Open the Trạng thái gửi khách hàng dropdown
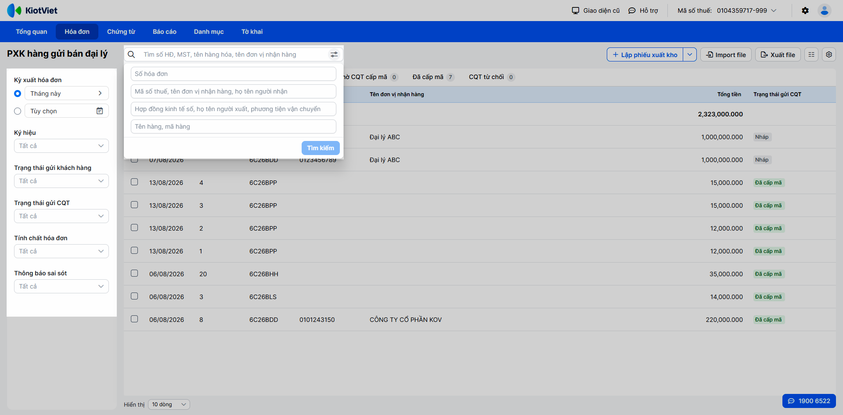This screenshot has height=415, width=843. (61, 181)
